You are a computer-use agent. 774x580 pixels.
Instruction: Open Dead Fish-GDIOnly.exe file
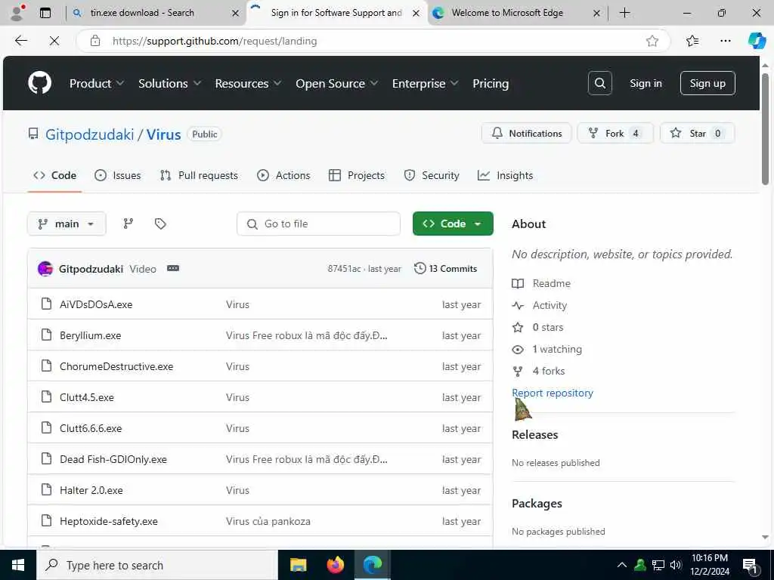(x=113, y=459)
